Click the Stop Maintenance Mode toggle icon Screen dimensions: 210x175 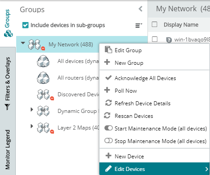(x=108, y=141)
